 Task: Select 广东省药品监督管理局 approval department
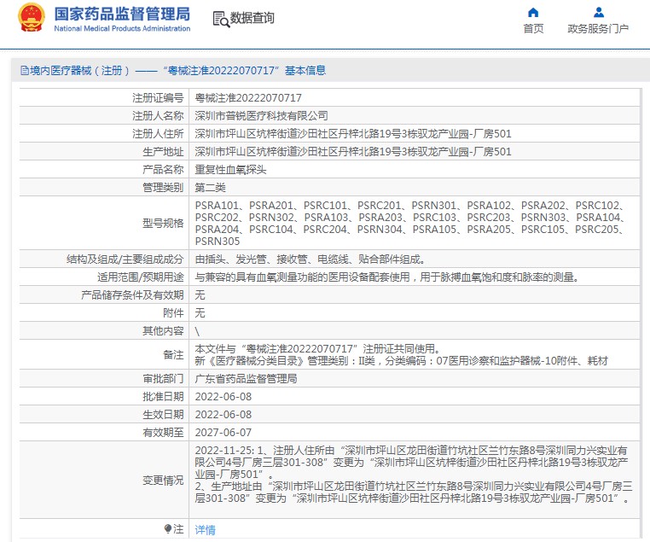pyautogui.click(x=246, y=379)
